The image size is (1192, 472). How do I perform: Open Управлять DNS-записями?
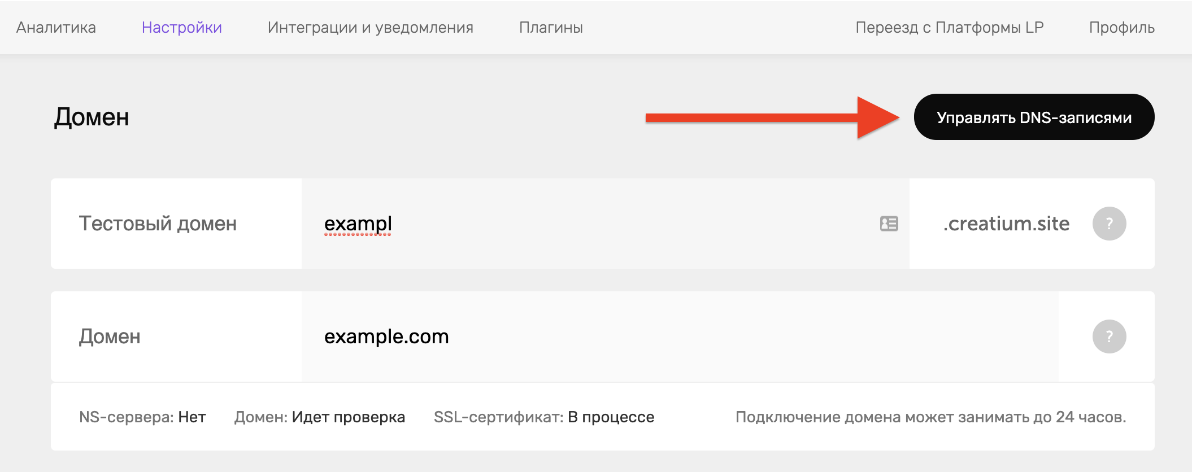pyautogui.click(x=1034, y=117)
